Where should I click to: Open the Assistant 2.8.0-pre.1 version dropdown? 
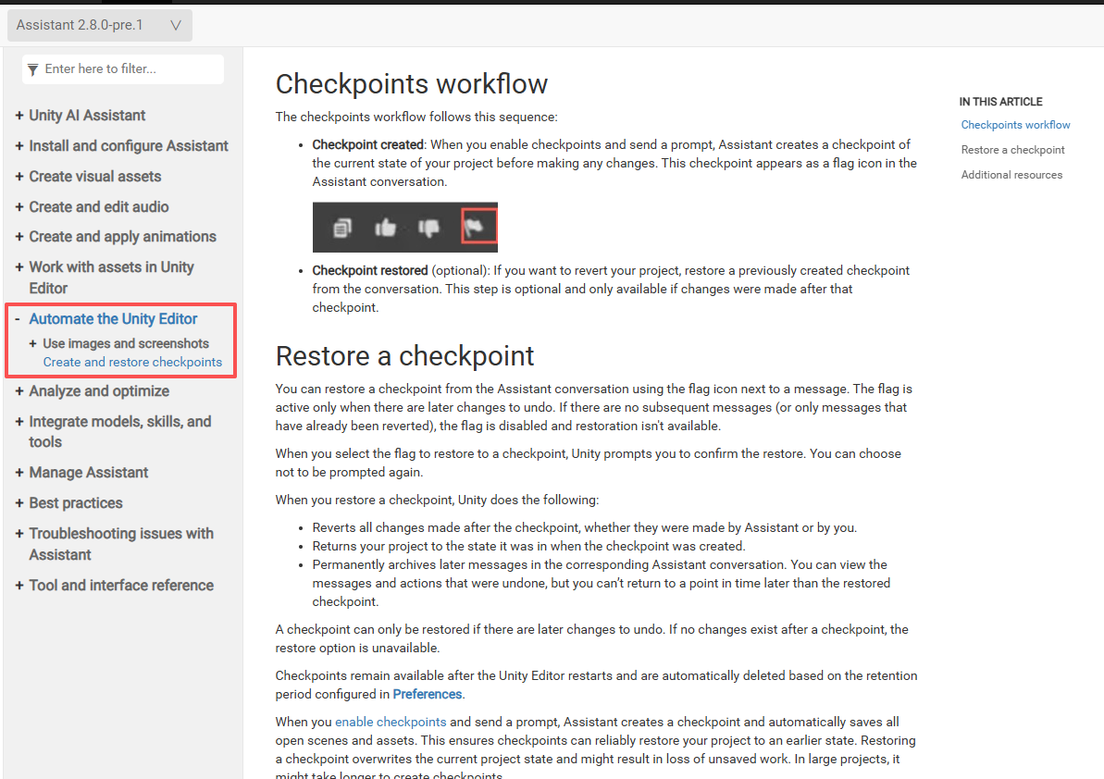coord(99,25)
